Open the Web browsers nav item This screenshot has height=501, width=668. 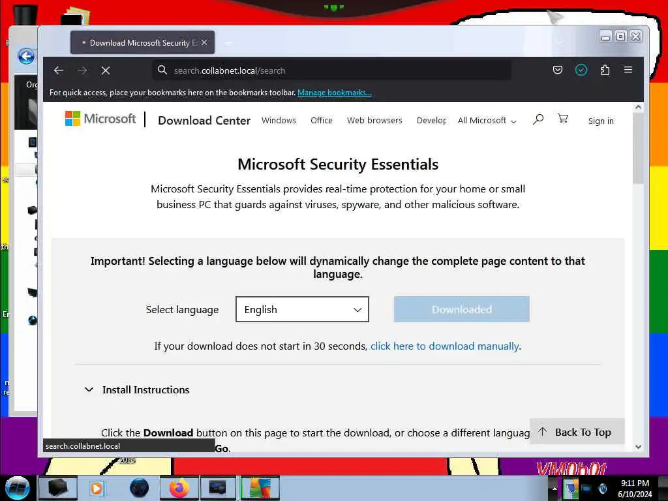pos(374,121)
